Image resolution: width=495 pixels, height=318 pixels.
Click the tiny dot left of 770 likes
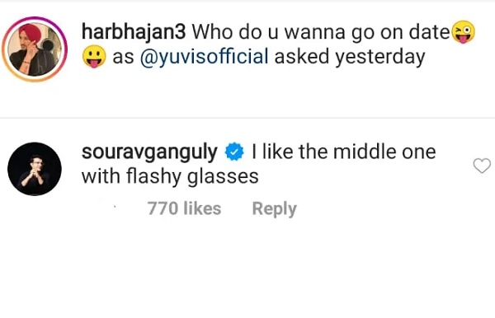tap(115, 207)
